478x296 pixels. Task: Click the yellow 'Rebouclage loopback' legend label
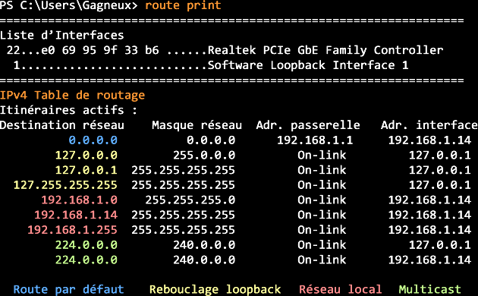[215, 289]
